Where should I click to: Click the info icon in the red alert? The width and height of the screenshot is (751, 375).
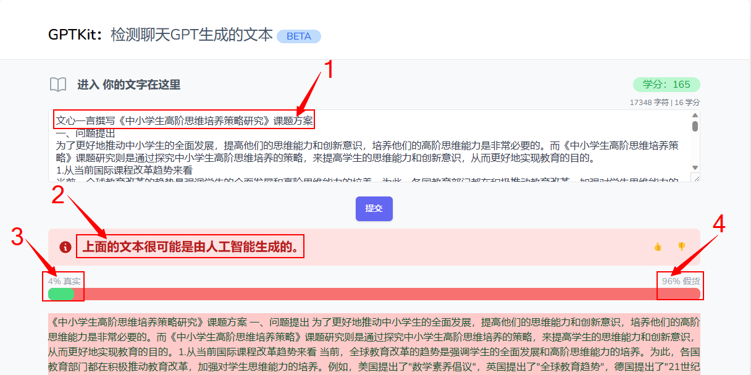(x=65, y=247)
